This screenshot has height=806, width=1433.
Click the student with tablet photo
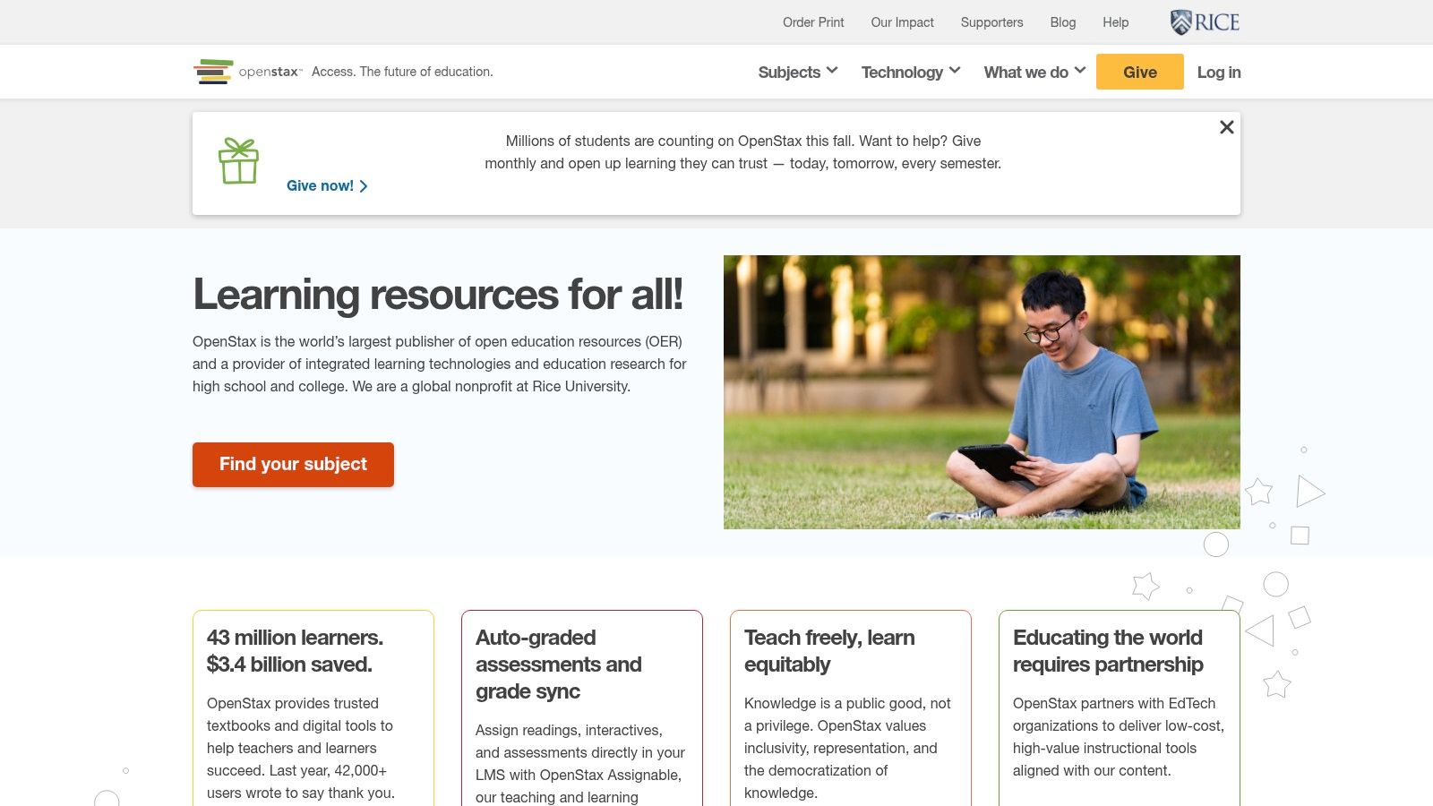click(x=982, y=391)
